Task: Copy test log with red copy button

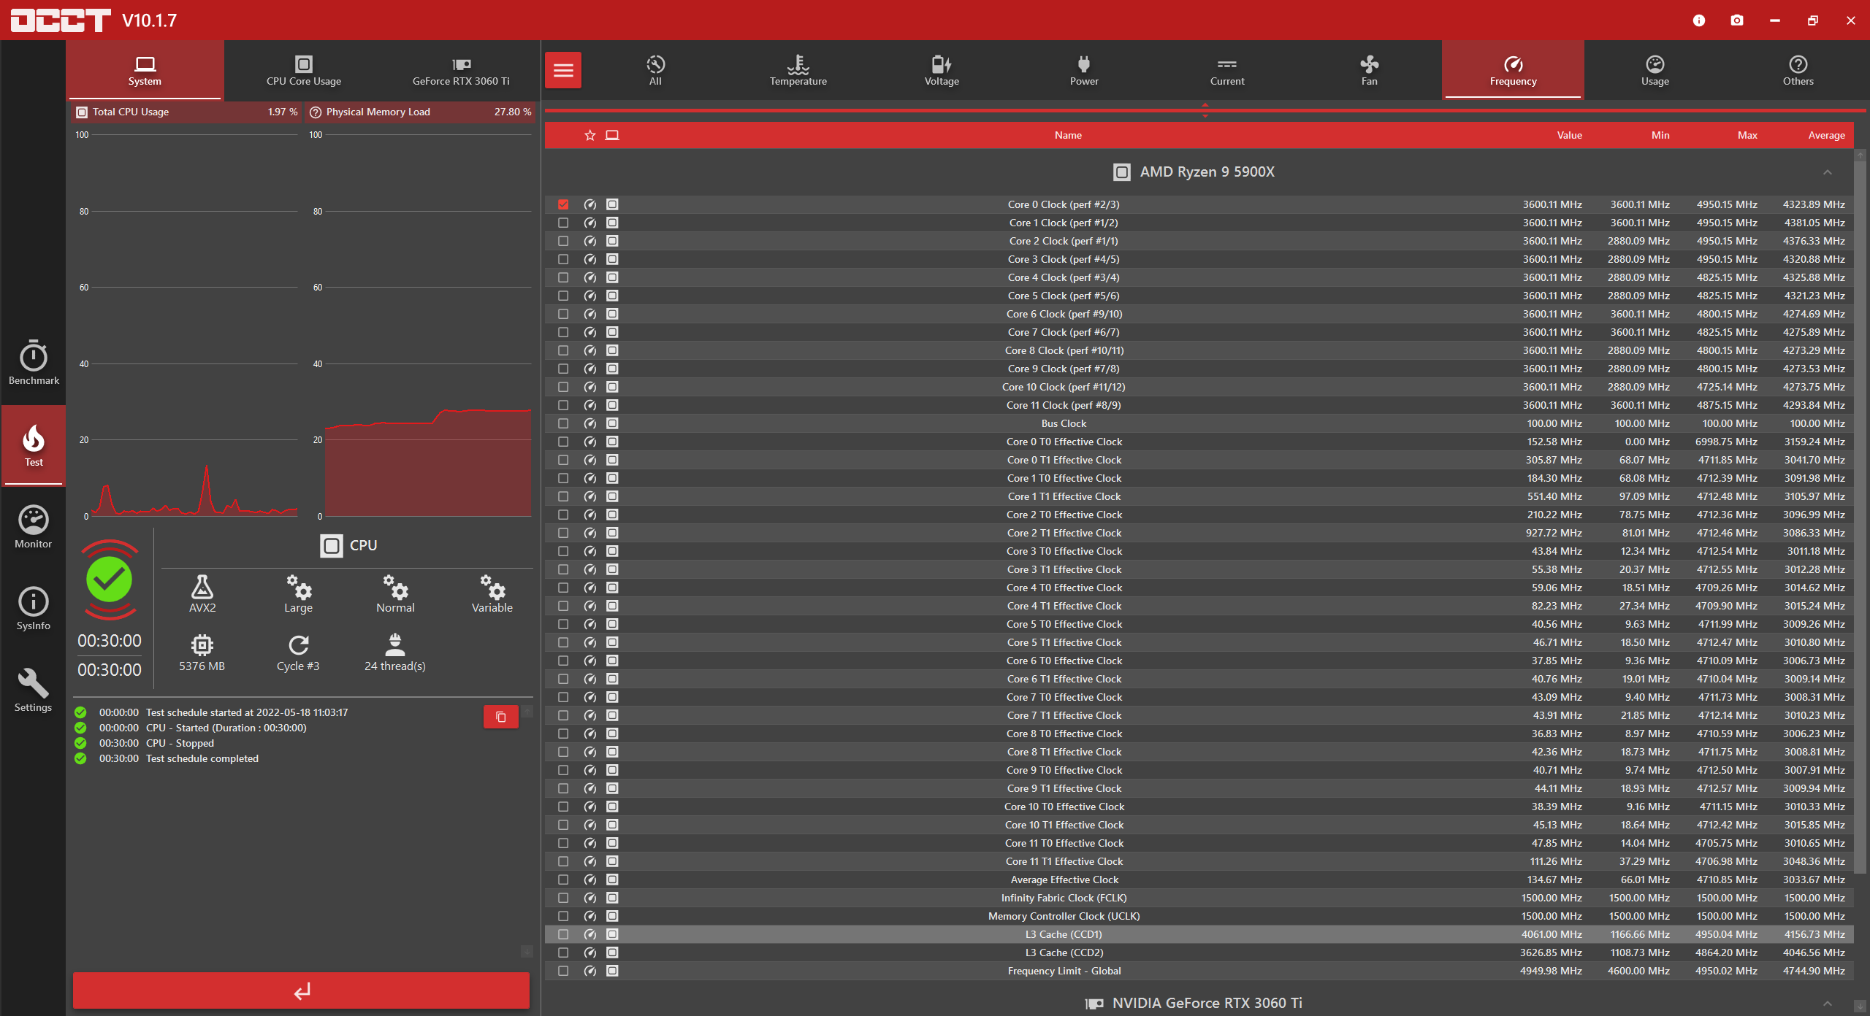Action: pos(501,717)
